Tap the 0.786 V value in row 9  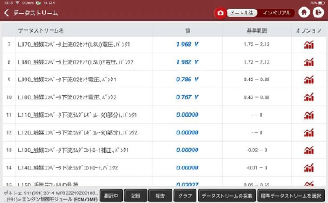coord(187,80)
